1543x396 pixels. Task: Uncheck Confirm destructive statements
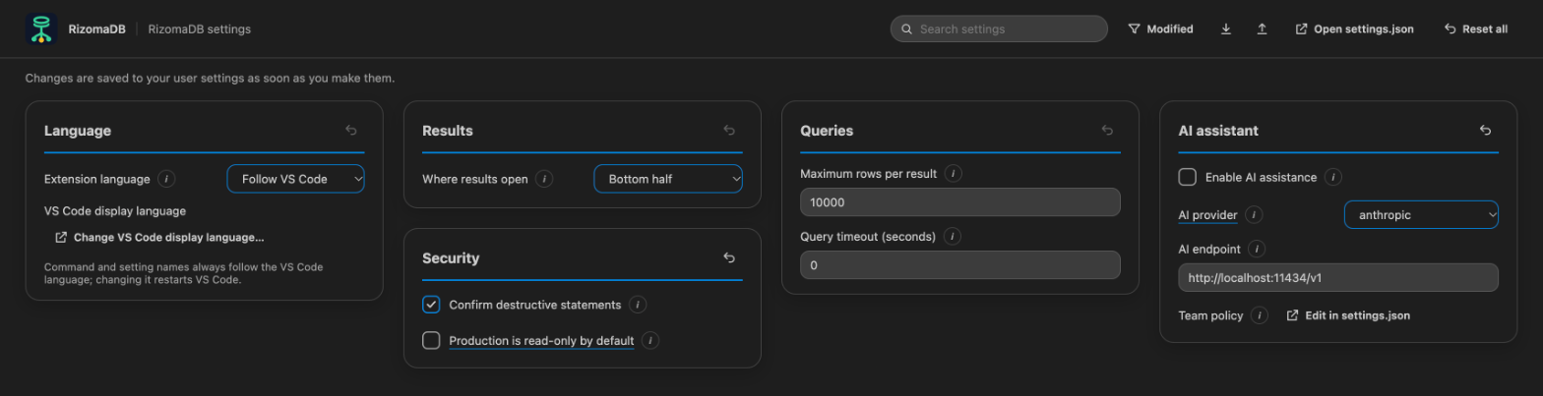(431, 305)
